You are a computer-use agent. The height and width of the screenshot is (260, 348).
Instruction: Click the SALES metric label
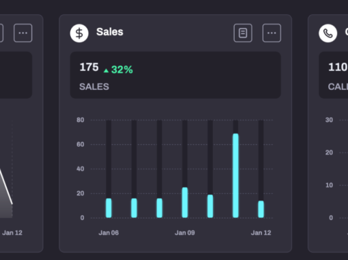pos(94,86)
